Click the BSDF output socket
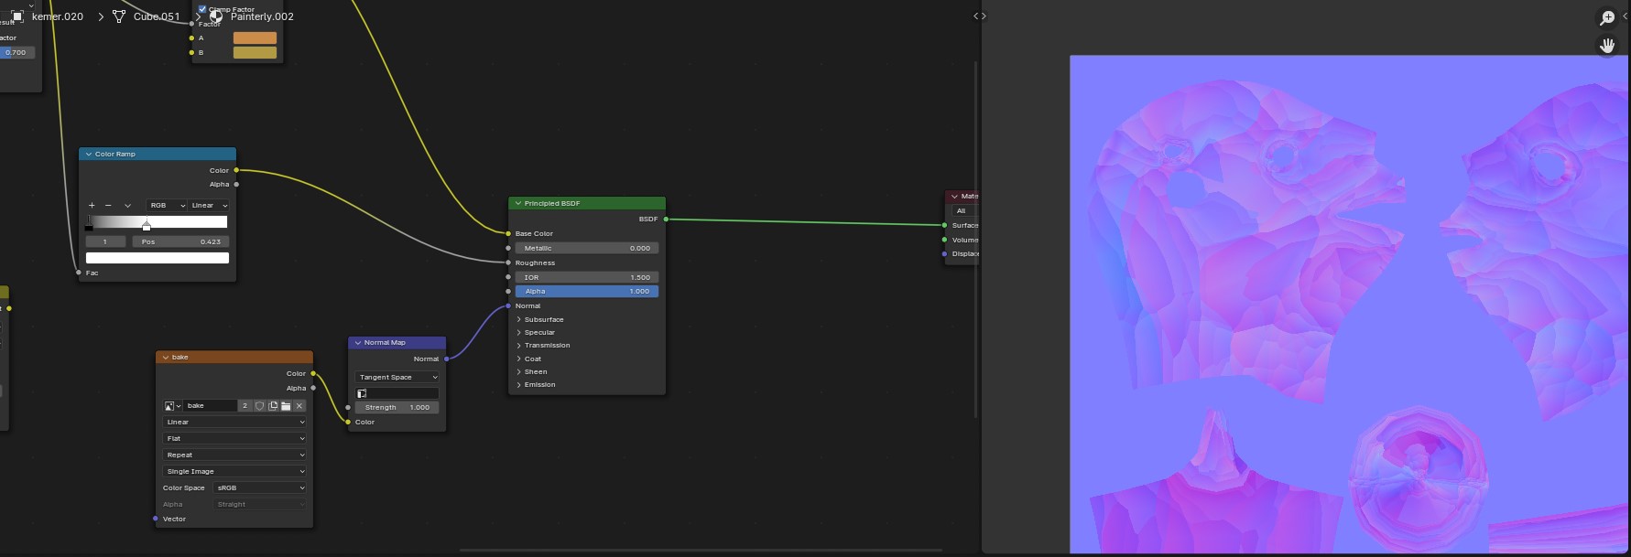The image size is (1631, 557). (666, 220)
